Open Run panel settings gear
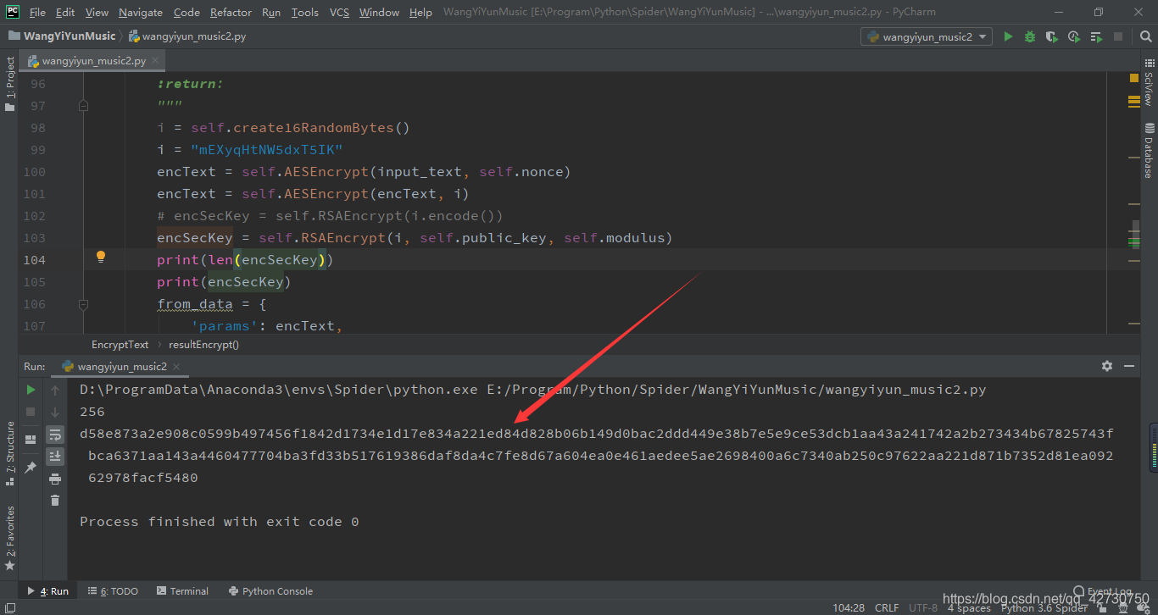This screenshot has height=615, width=1158. (1107, 366)
